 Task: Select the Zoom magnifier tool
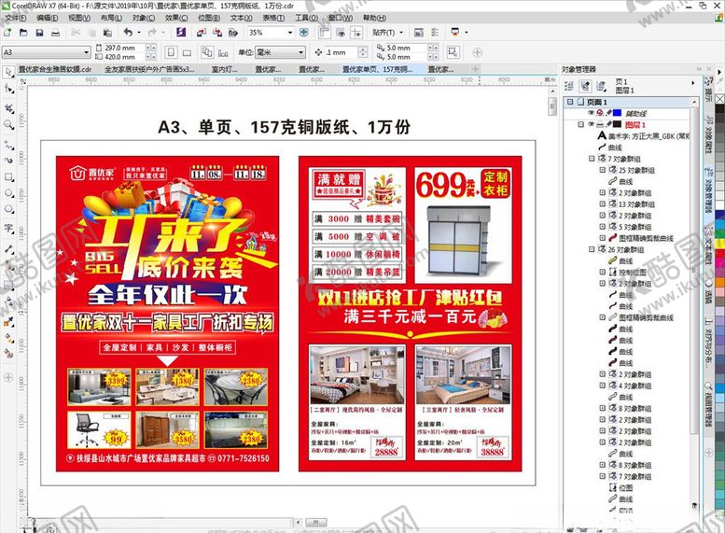point(8,125)
